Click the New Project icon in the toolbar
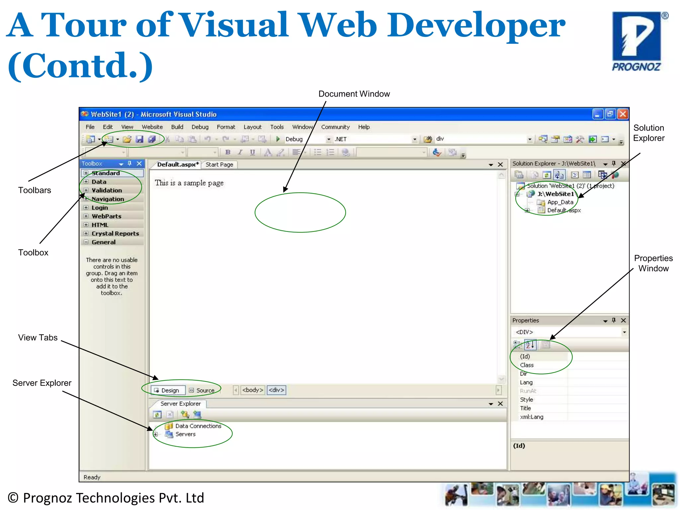 click(90, 139)
